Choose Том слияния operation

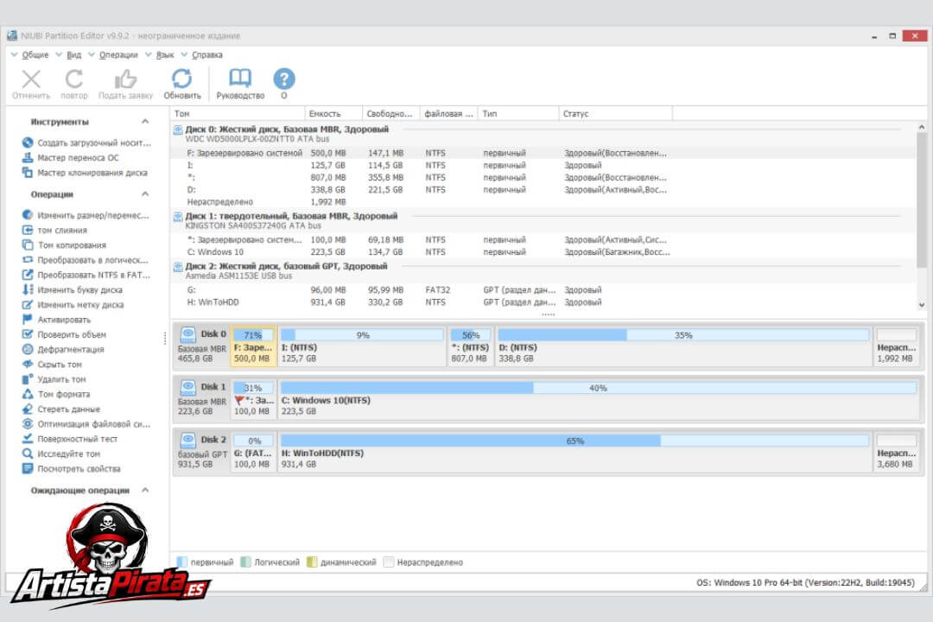click(54, 231)
